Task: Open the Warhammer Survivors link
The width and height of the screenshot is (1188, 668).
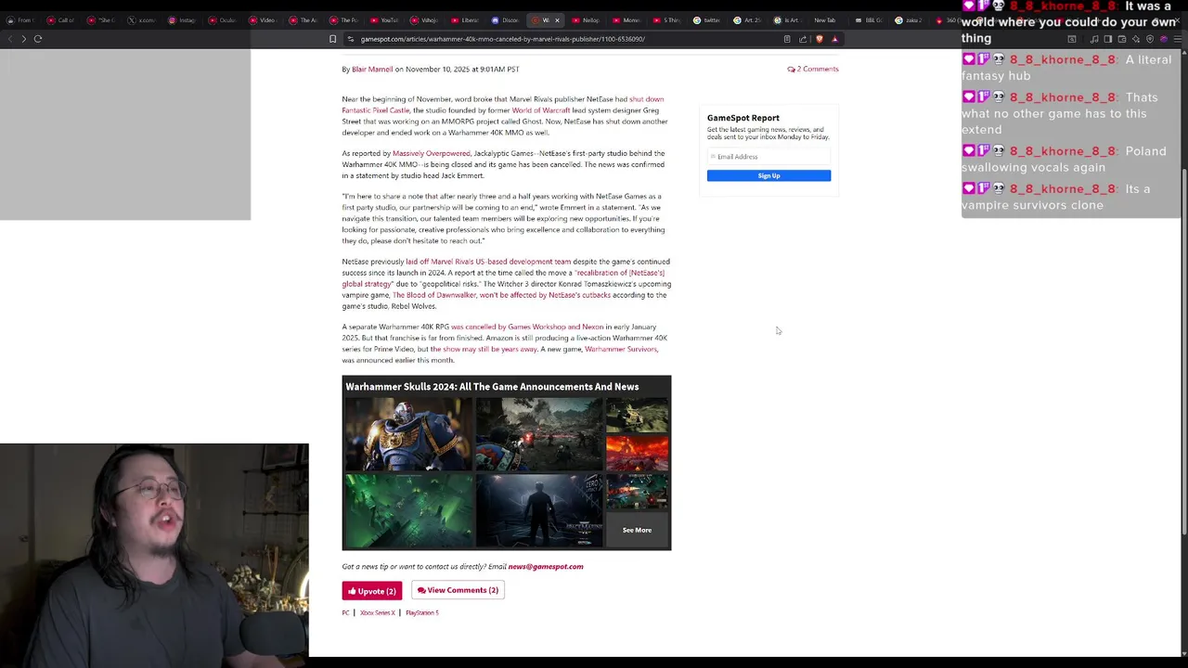Action: pos(621,350)
